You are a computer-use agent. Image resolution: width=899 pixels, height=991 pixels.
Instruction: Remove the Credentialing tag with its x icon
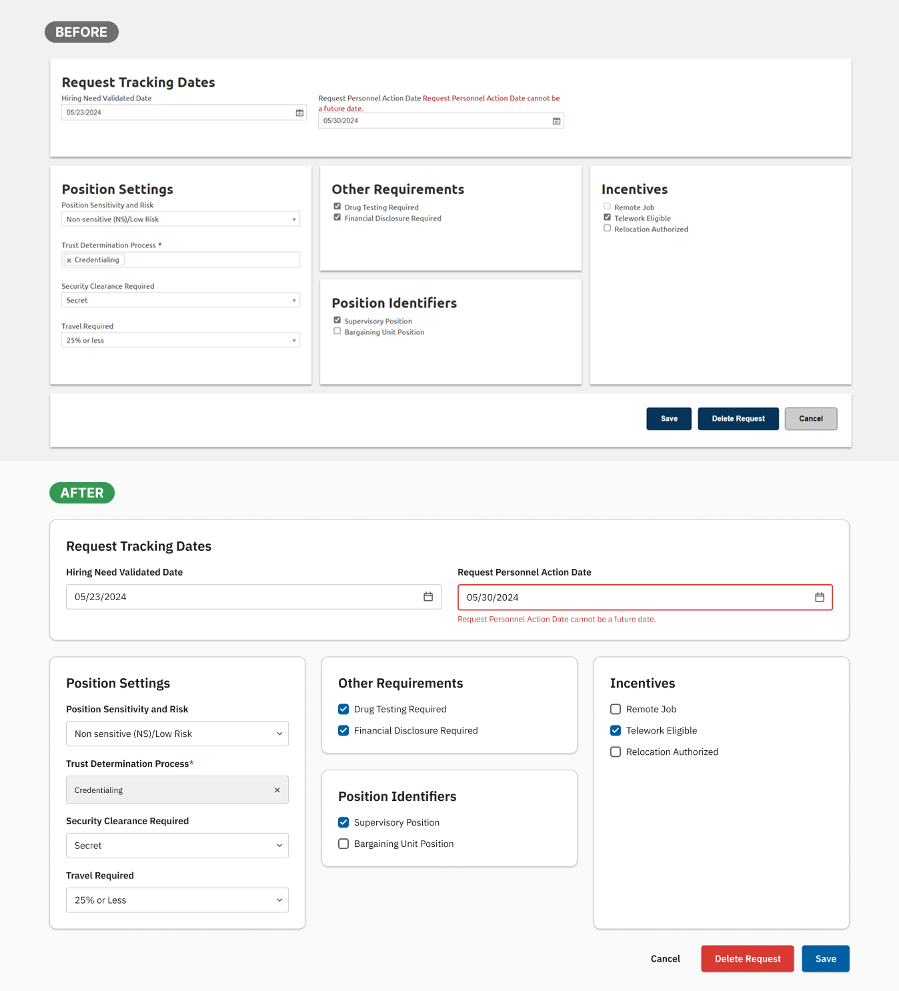pyautogui.click(x=277, y=790)
